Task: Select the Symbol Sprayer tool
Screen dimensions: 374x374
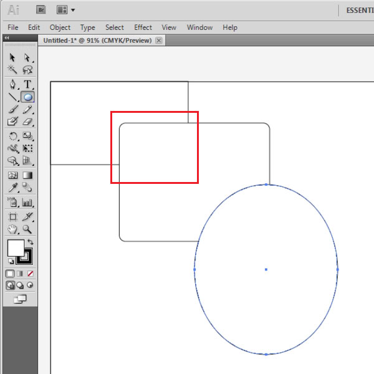Action: click(x=12, y=202)
